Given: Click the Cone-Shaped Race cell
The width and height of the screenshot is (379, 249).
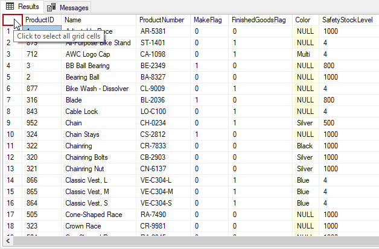Looking at the screenshot, I should (x=99, y=215).
